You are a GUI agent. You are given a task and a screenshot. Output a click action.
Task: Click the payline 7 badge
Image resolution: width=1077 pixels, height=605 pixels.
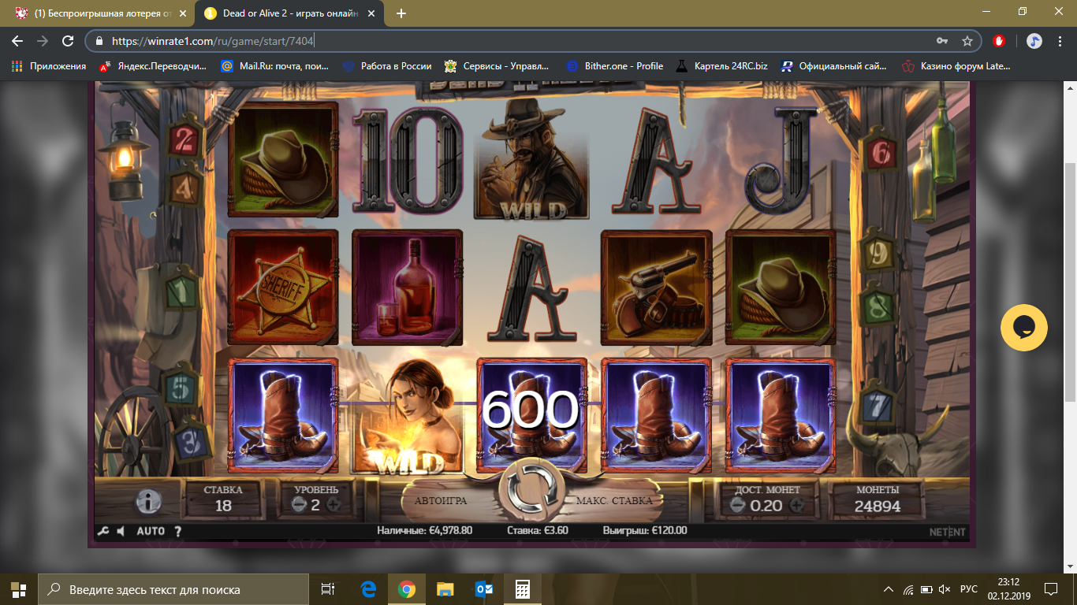877,406
